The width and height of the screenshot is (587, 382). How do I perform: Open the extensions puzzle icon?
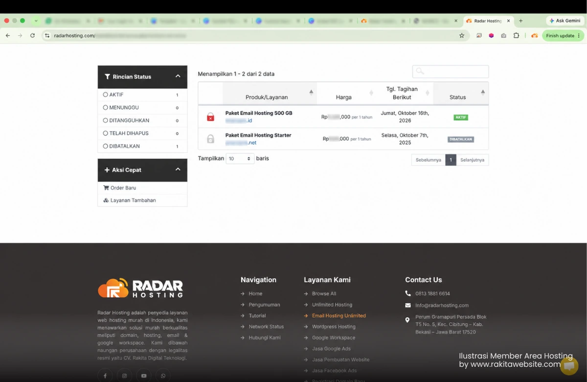516,36
